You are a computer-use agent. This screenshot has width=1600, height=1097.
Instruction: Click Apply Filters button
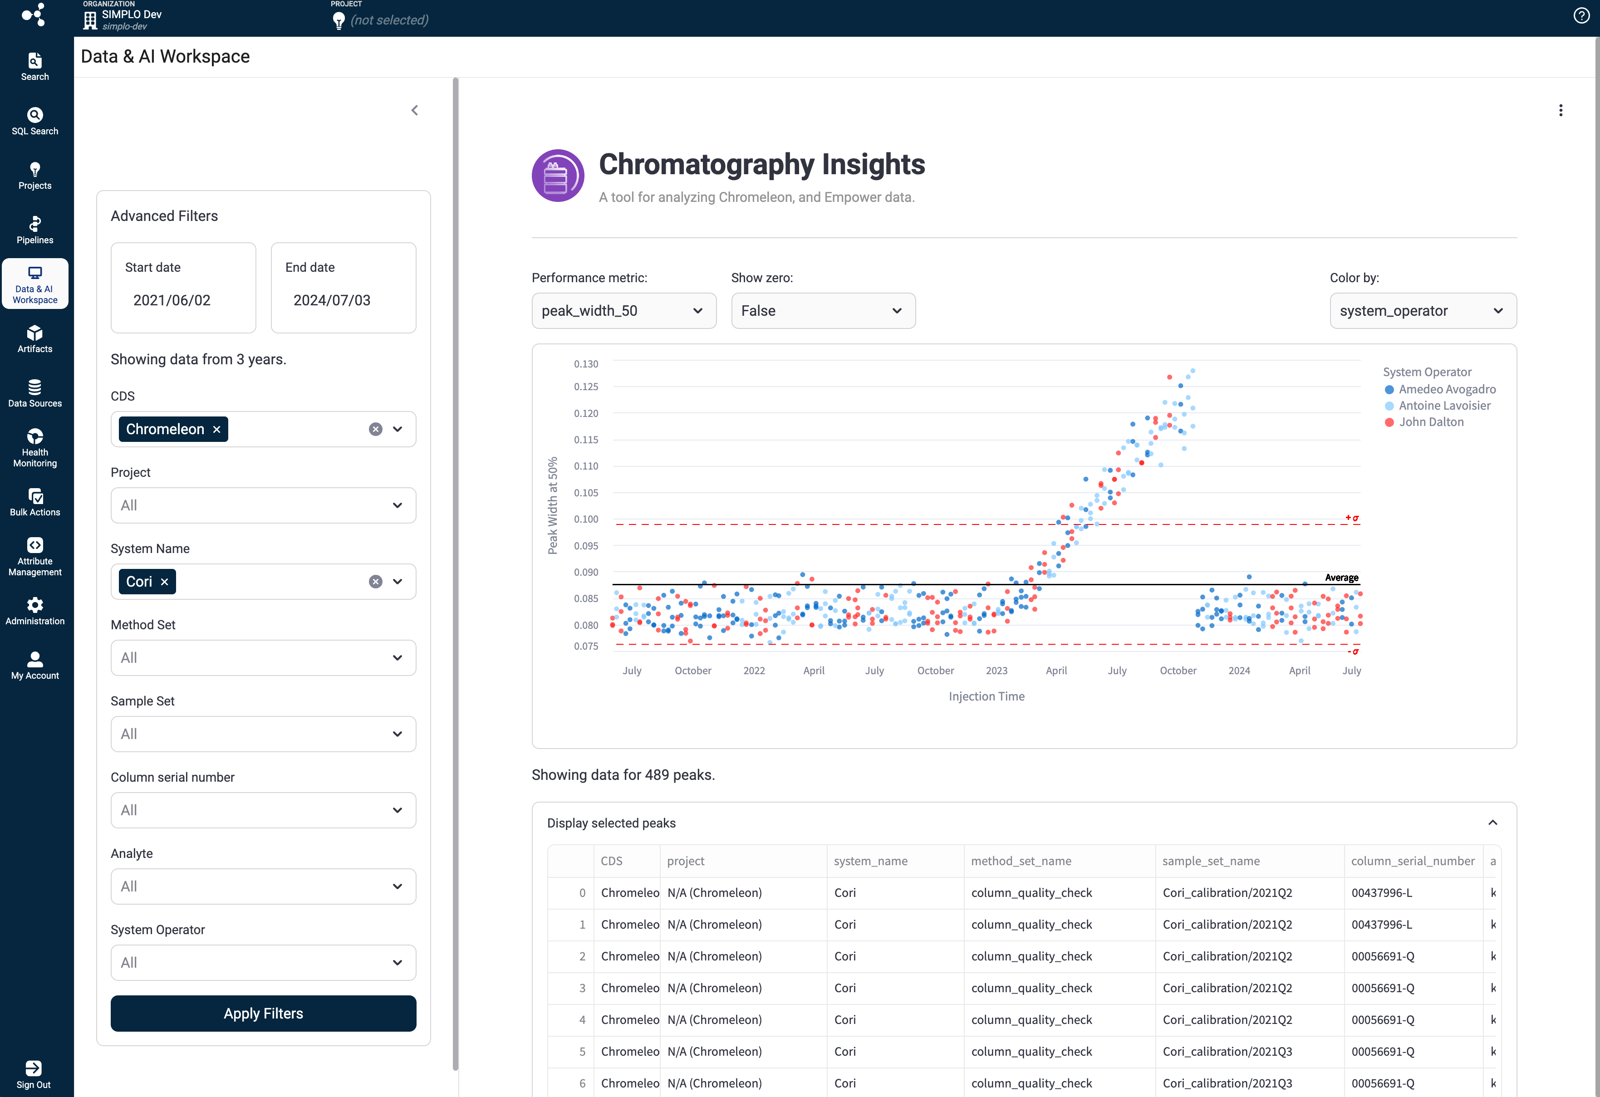tap(263, 1013)
